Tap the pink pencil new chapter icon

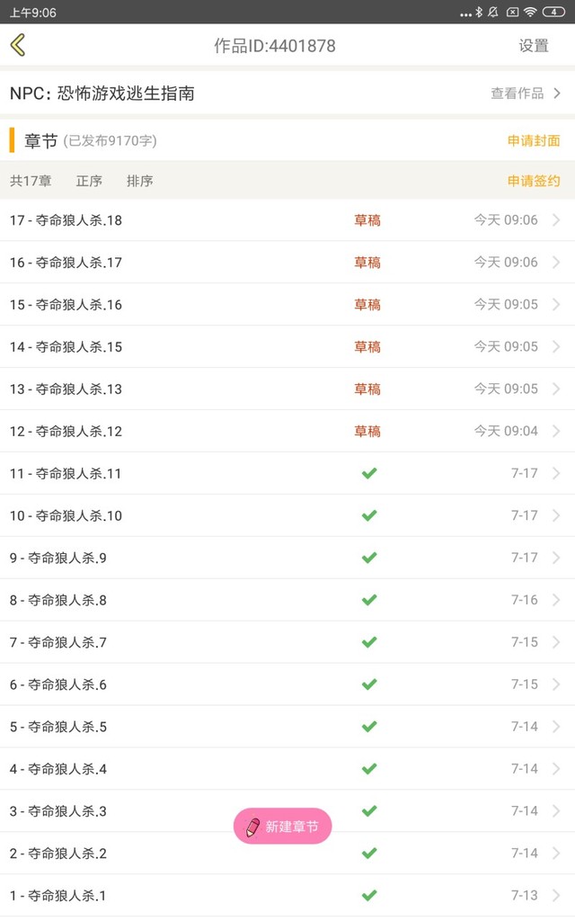coord(253,827)
